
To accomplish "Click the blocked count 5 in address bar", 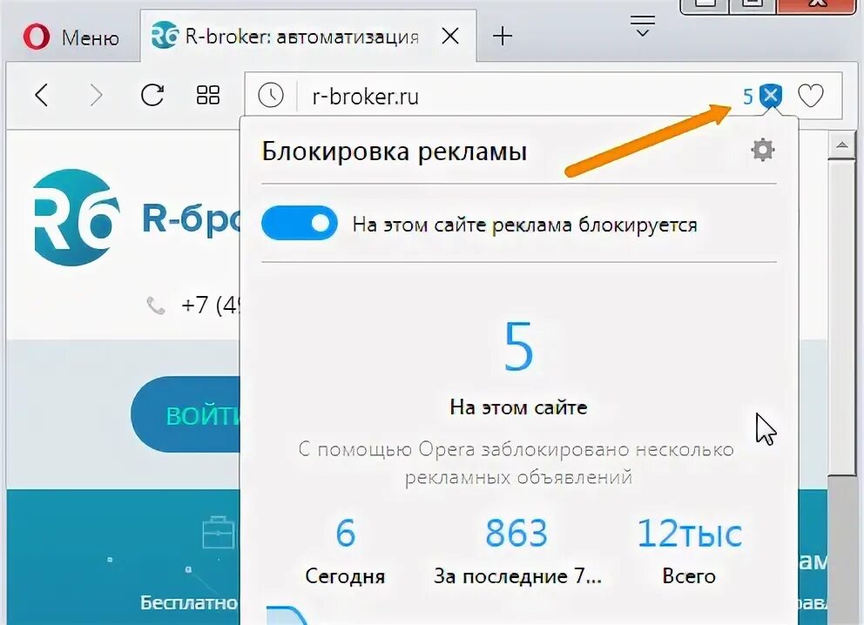I will [x=748, y=97].
